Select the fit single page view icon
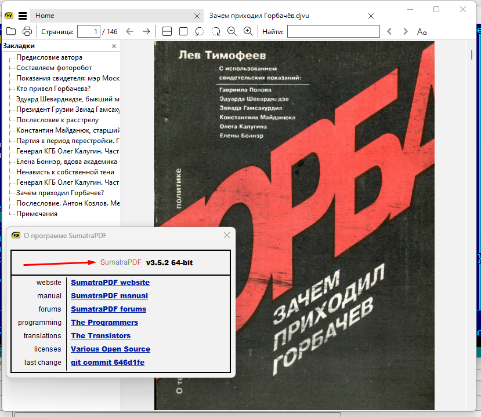Screen dimensions: 481x417 click(x=183, y=31)
